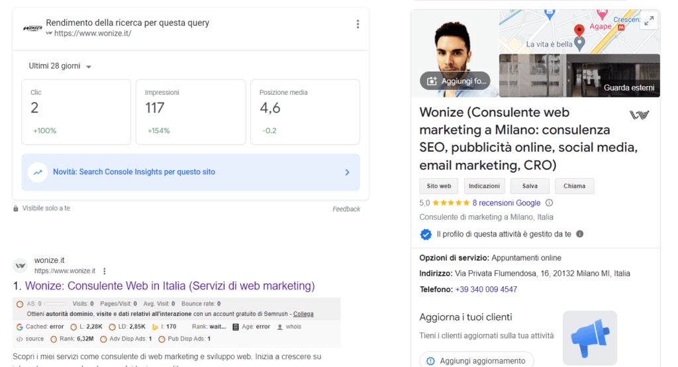Viewport: 678px width, 367px height.
Task: Select the Impressioni metric card
Action: click(191, 112)
